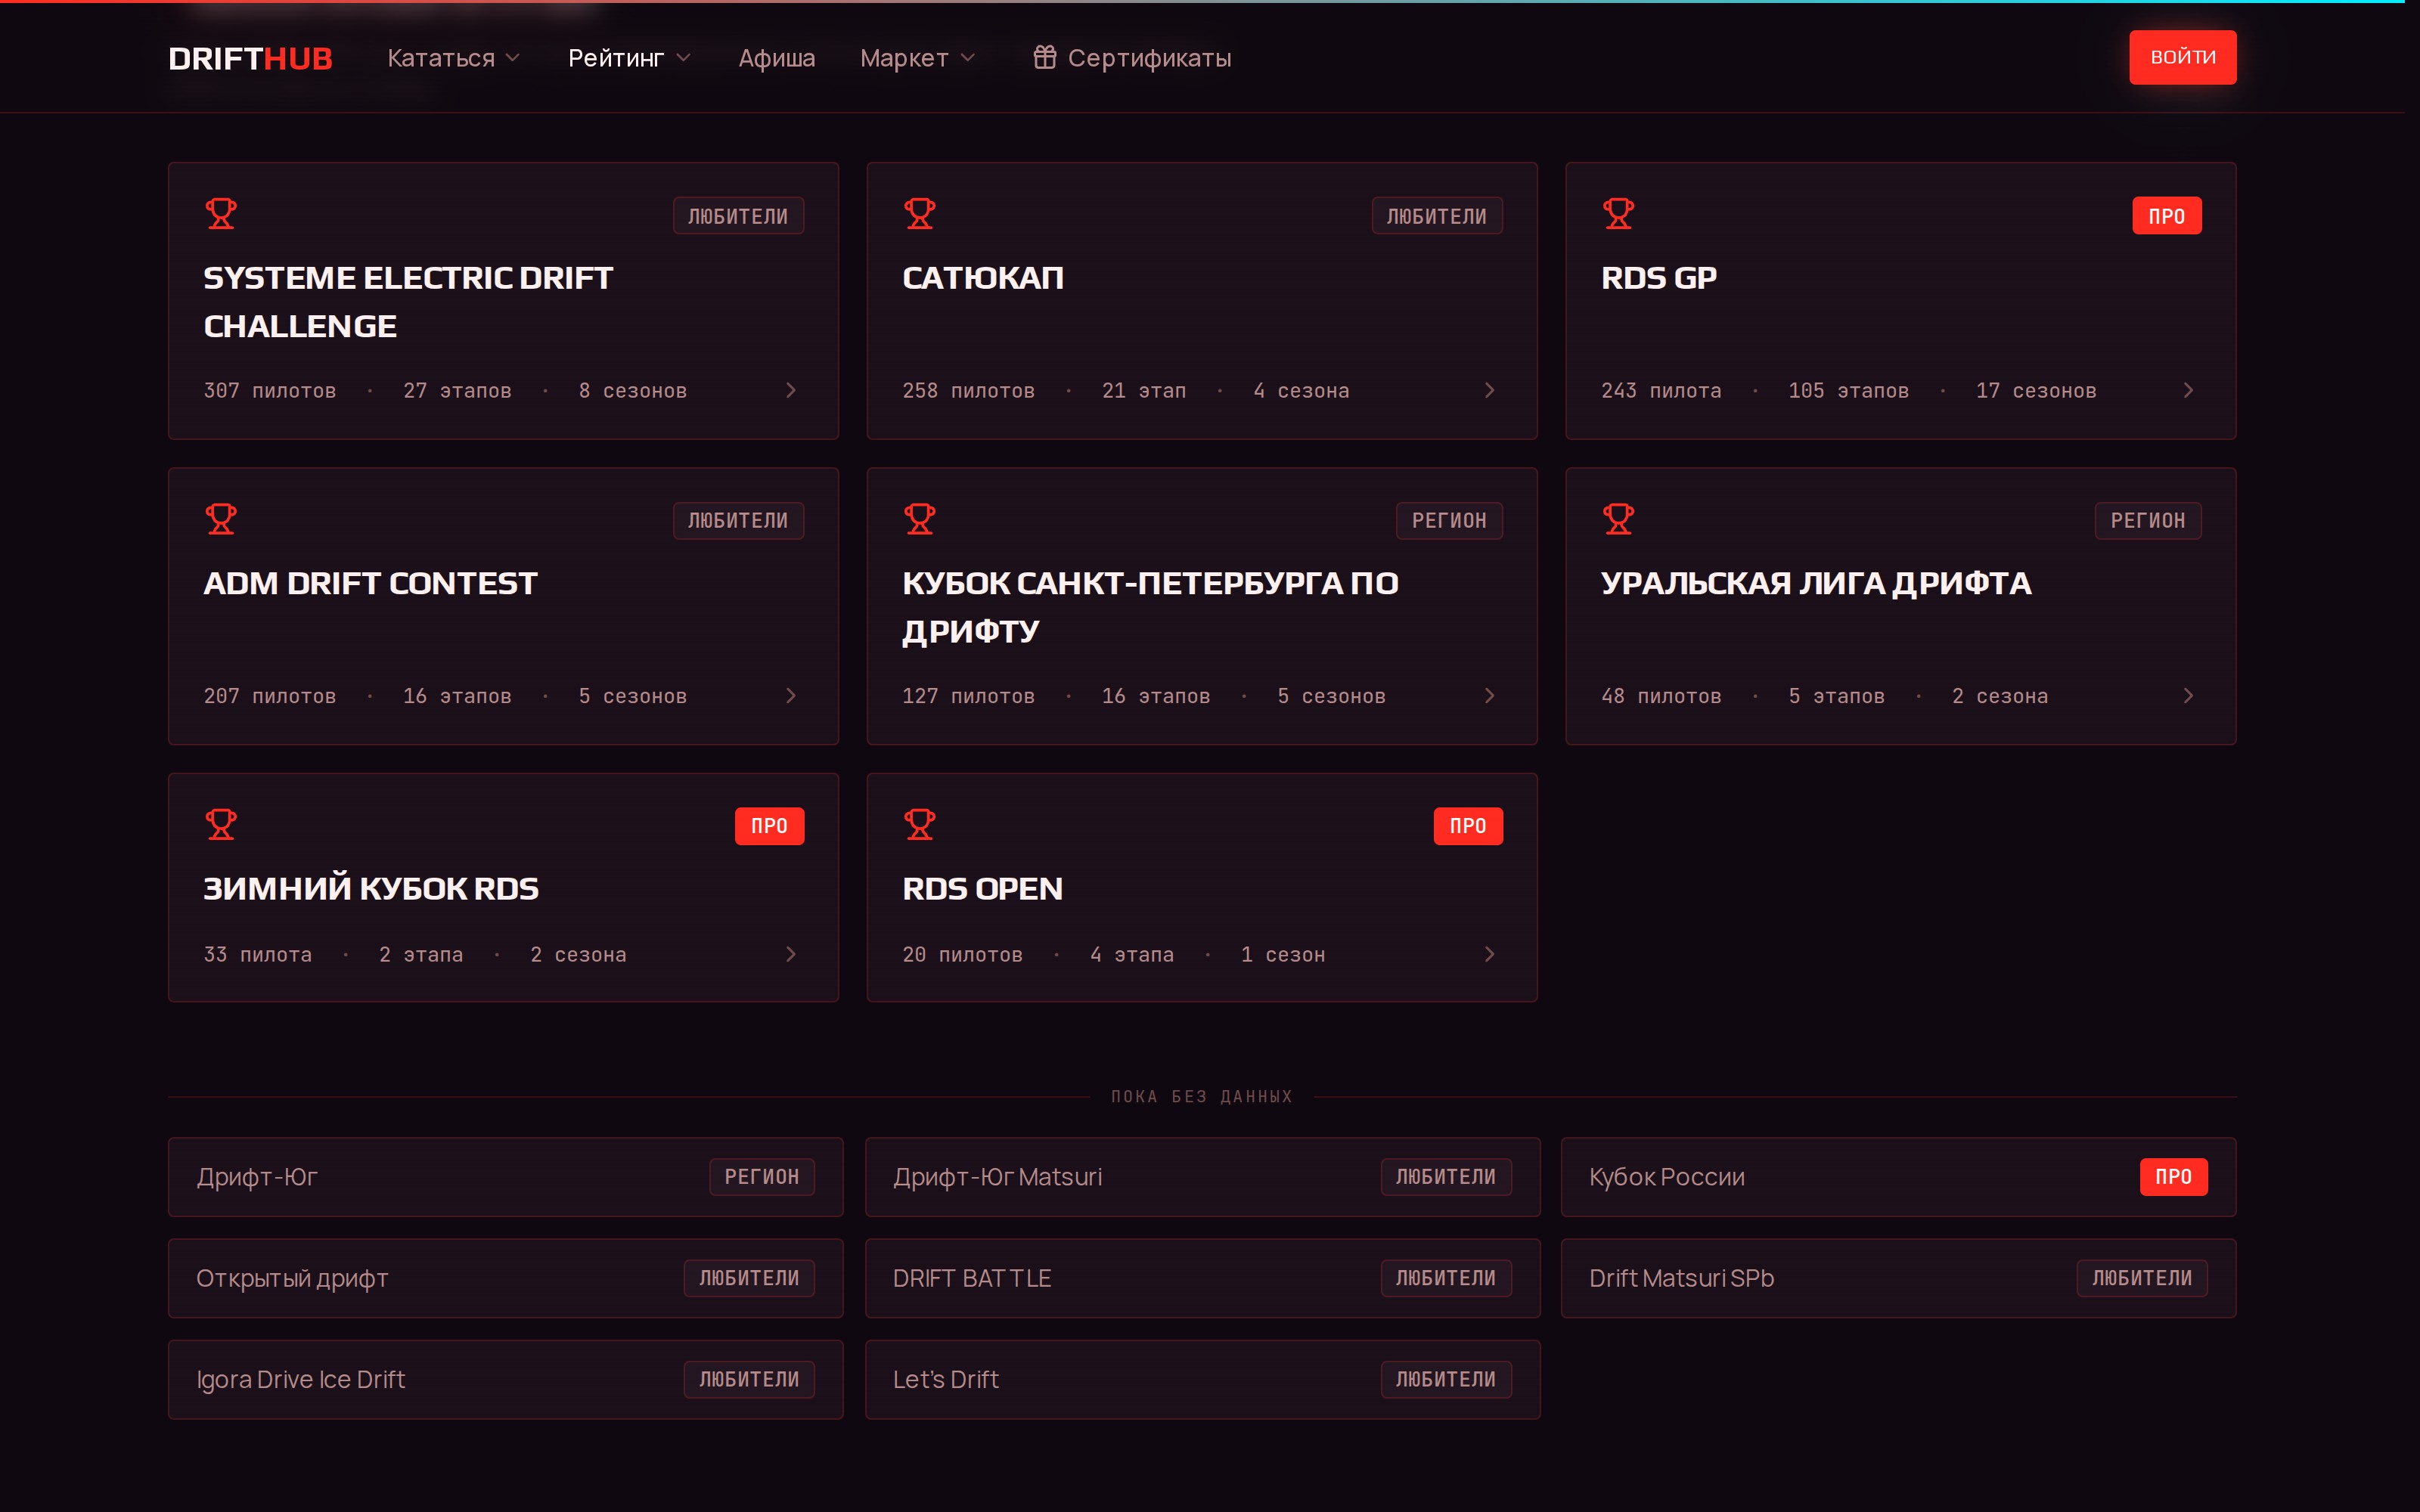2420x1512 pixels.
Task: Open RDS GP via its right chevron
Action: [x=2188, y=390]
